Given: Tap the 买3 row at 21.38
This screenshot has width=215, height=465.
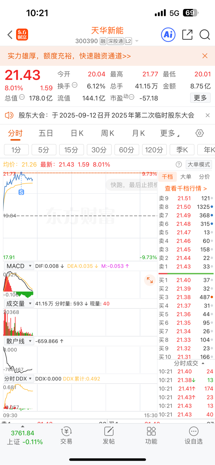Looking at the screenshot, I should point(186,297).
